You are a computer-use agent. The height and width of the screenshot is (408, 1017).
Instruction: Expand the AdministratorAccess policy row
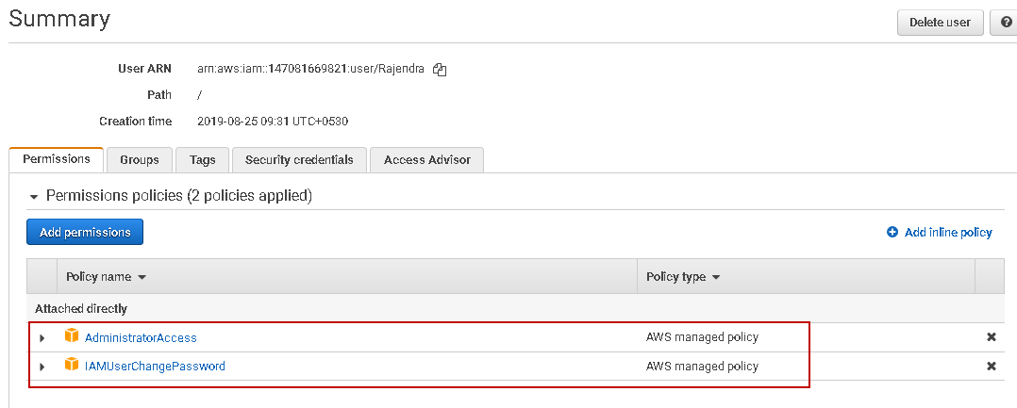[42, 337]
